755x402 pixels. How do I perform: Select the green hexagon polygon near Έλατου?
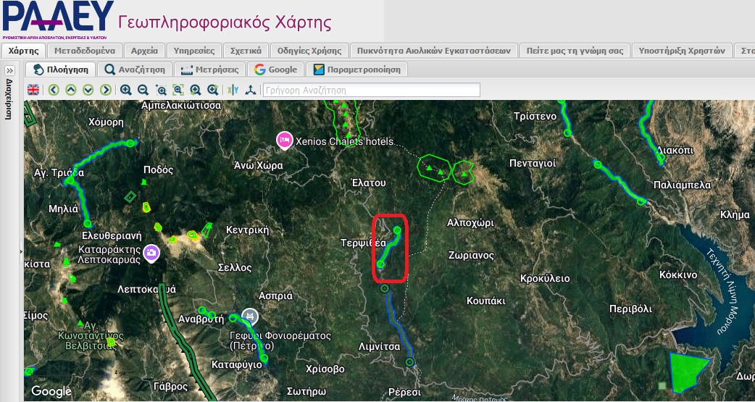point(434,168)
